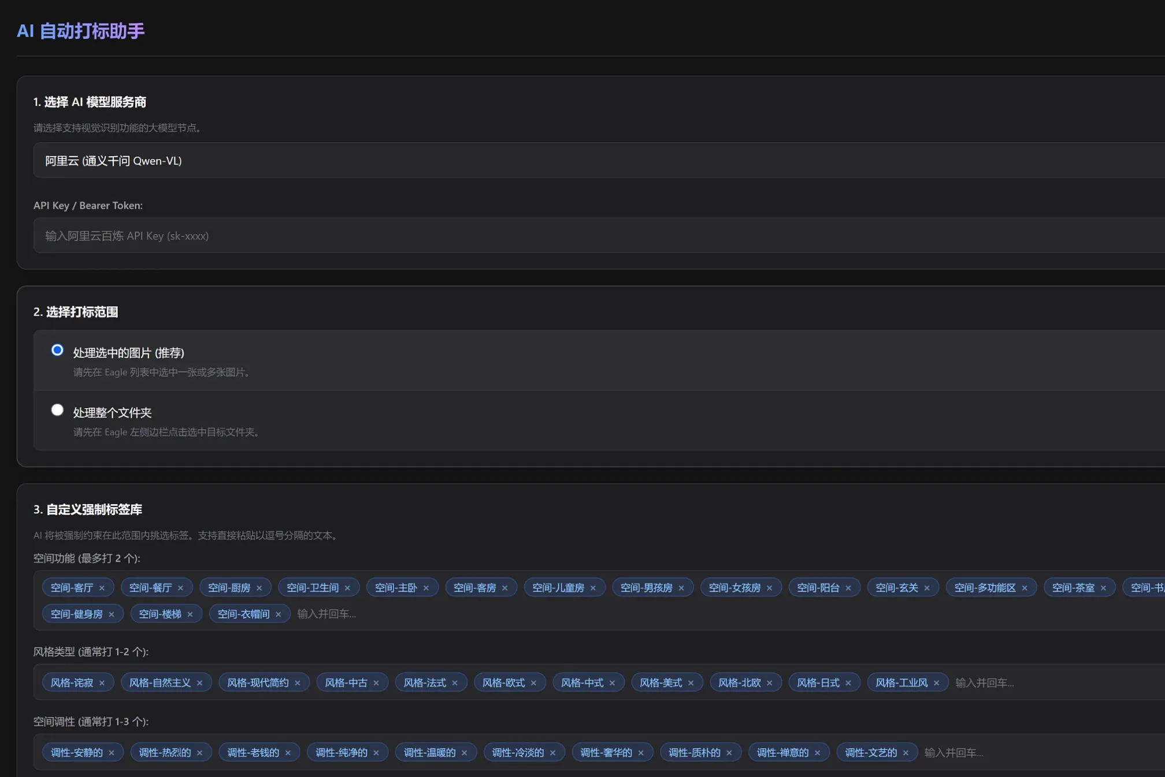Remove the 风格-北欧 tag via x
Image resolution: width=1165 pixels, height=777 pixels.
769,683
